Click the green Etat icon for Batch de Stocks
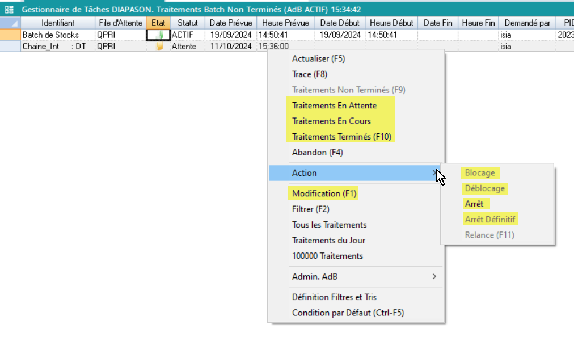This screenshot has width=574, height=341. click(161, 35)
